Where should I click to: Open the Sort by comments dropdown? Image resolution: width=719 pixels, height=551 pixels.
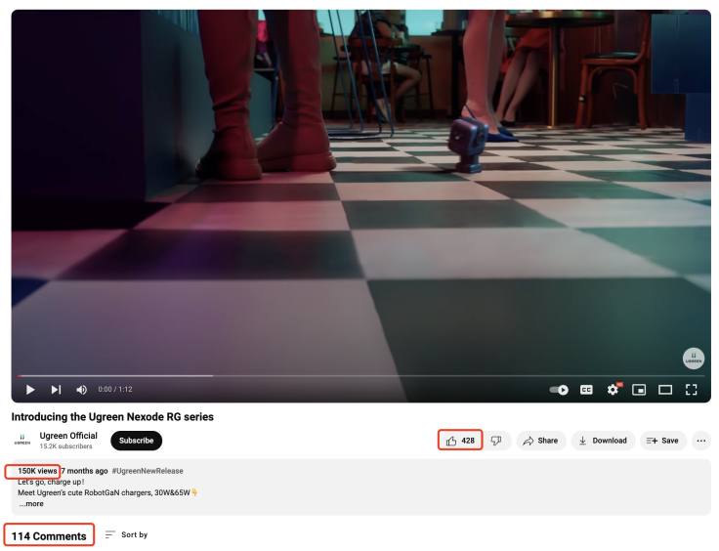(x=126, y=534)
